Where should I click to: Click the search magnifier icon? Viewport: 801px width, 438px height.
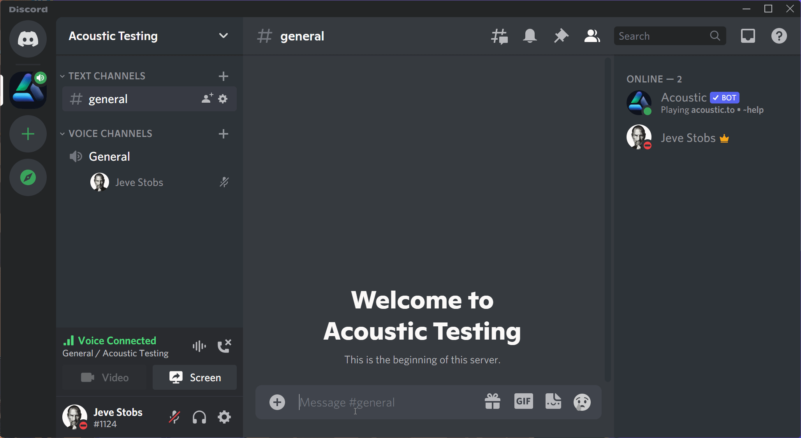(715, 36)
